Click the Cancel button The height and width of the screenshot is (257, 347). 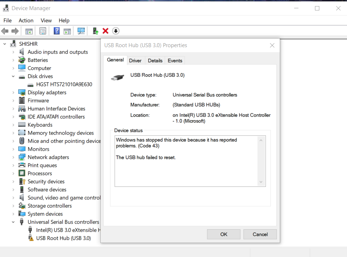[260, 234]
